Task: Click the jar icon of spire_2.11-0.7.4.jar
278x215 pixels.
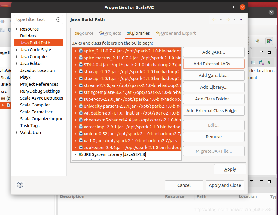Action: (x=81, y=51)
